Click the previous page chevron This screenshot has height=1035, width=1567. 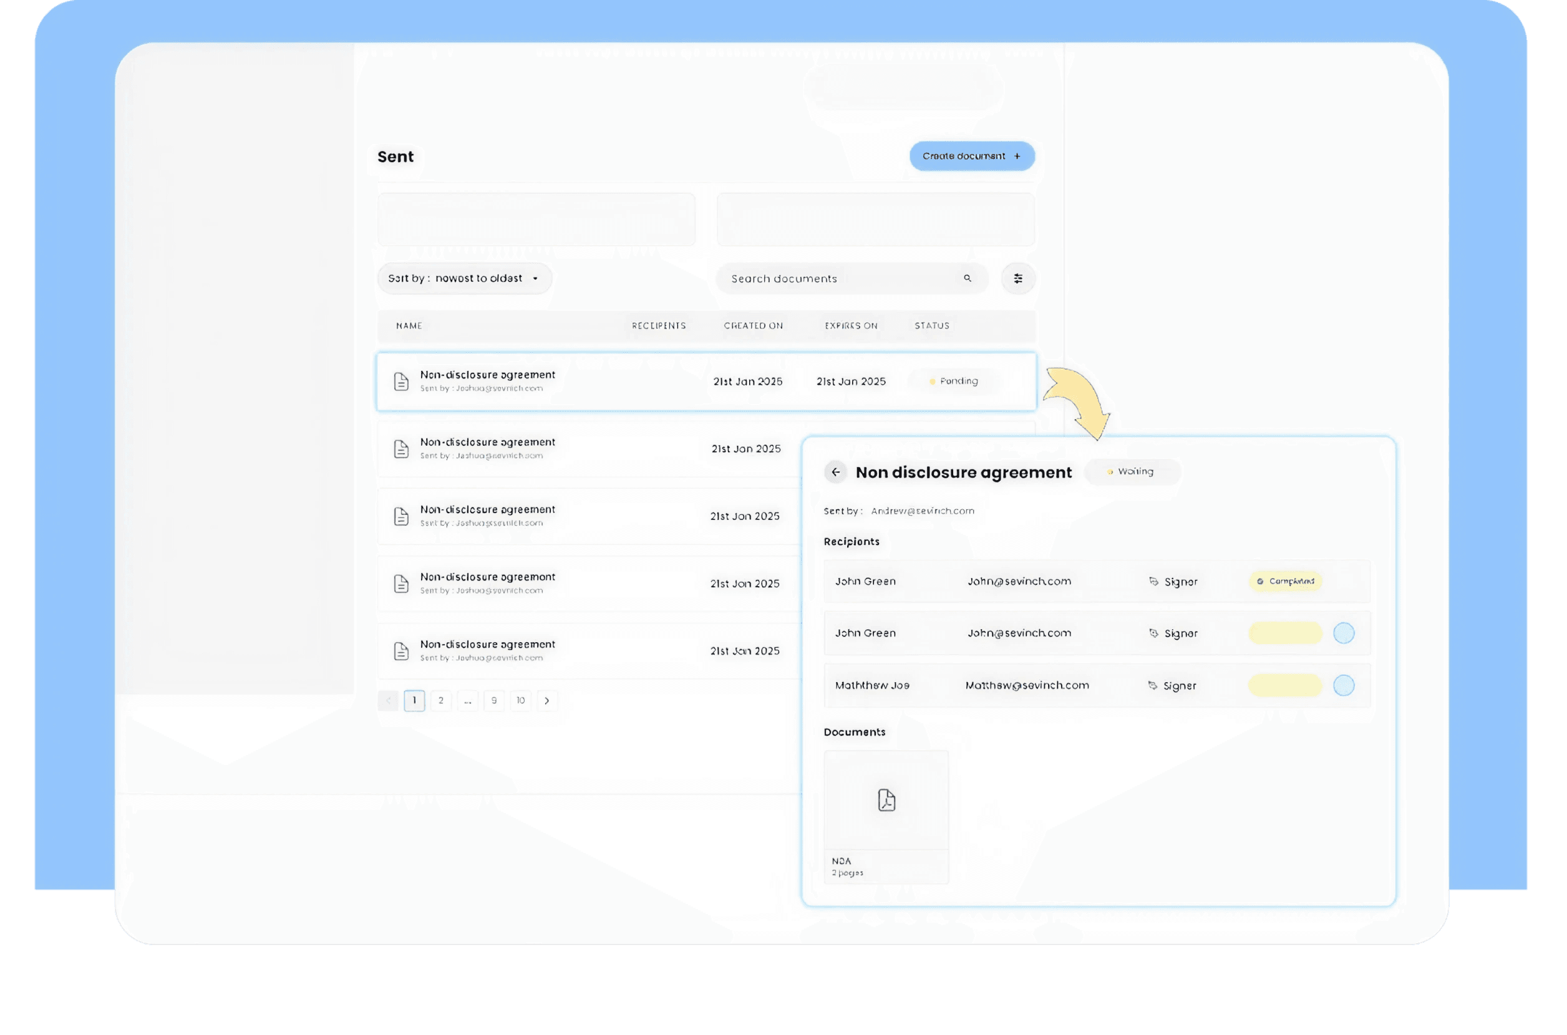388,700
